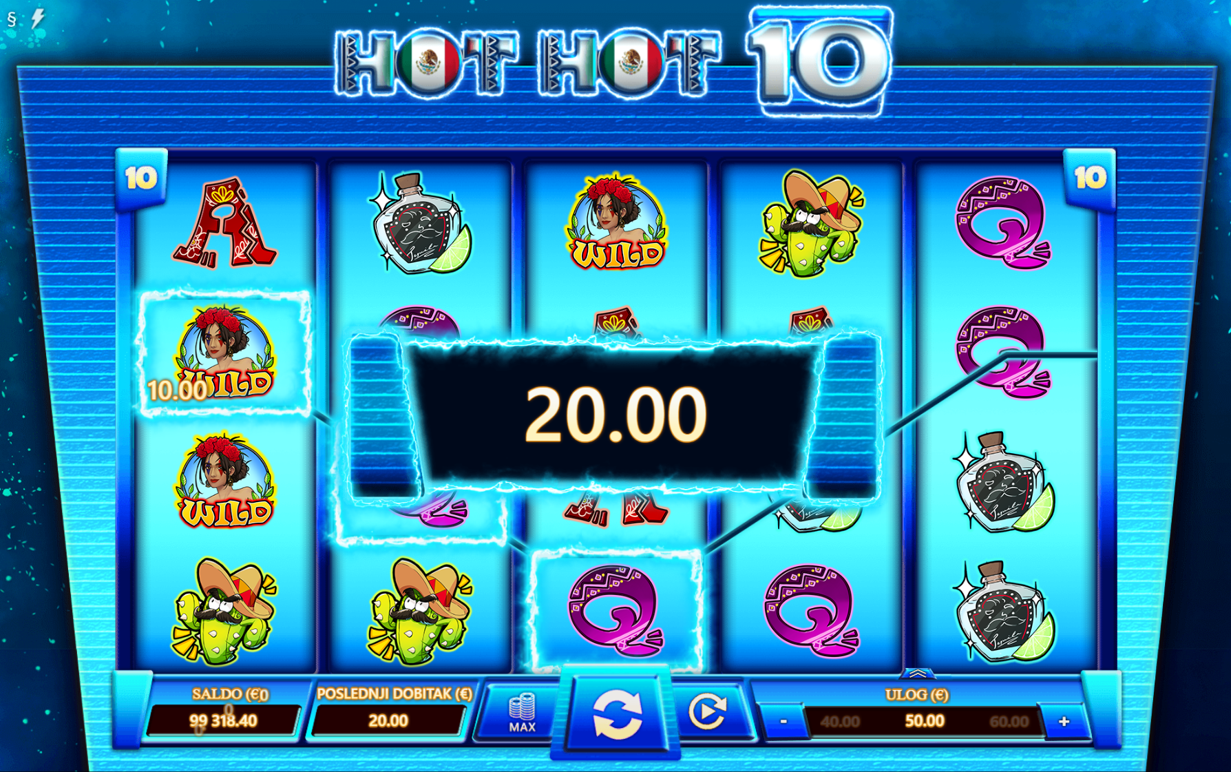The image size is (1231, 772).
Task: Click the red A symbol on first reel
Action: click(x=225, y=223)
